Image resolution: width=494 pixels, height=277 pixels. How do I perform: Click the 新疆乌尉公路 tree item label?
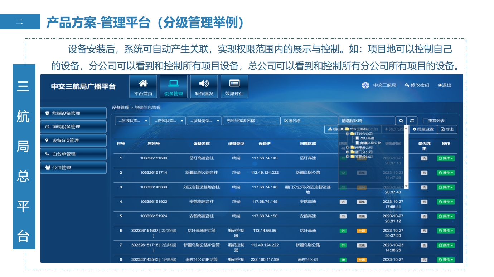(370, 143)
